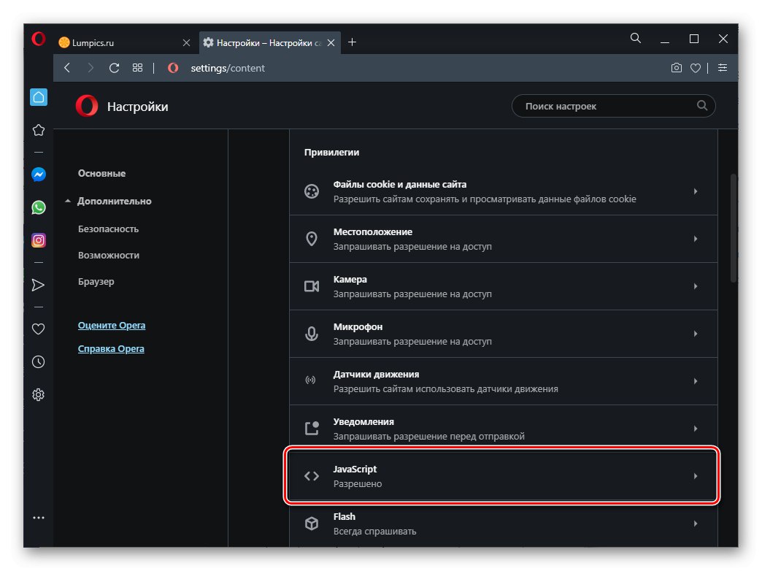762x571 pixels.
Task: Reload the current page
Action: [114, 68]
